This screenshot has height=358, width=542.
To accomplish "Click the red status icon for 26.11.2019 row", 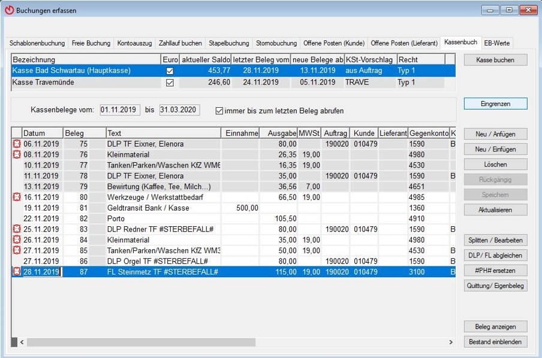I will coord(17,239).
